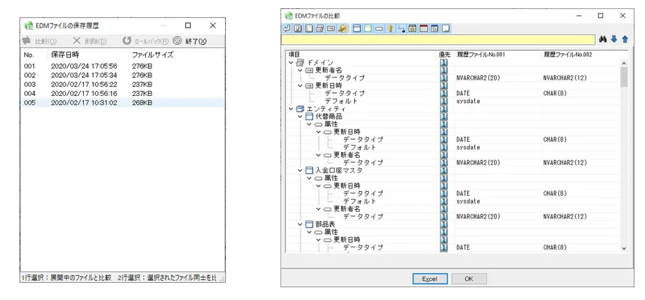
Task: Select history row No. 001
Action: pyautogui.click(x=122, y=66)
